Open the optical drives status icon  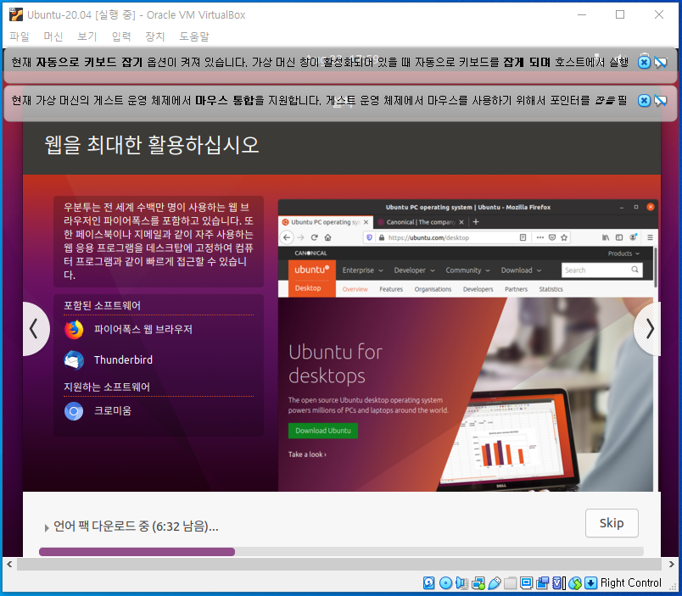445,582
